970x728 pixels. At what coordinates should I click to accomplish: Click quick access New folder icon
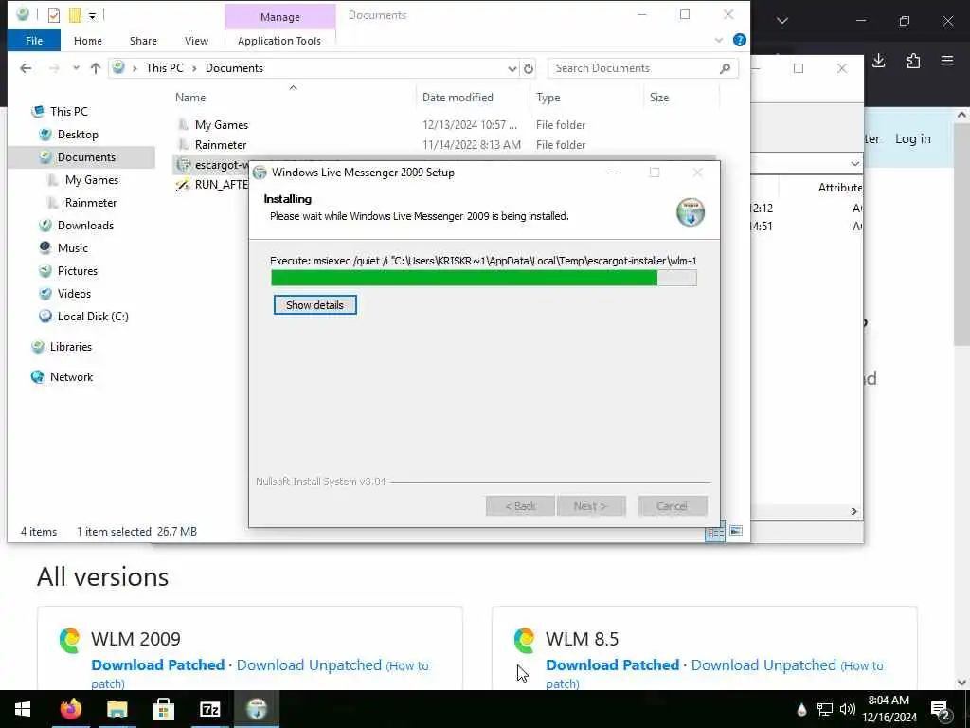(x=75, y=15)
